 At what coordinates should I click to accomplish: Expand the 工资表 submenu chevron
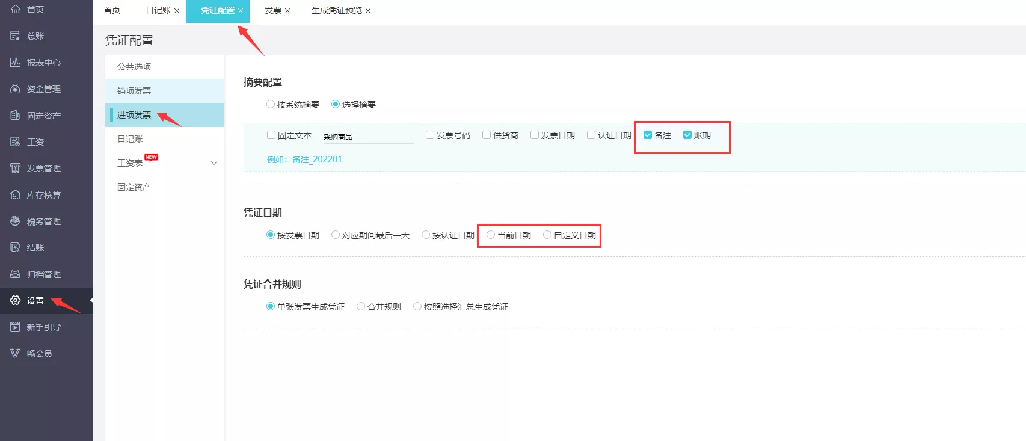pyautogui.click(x=214, y=163)
